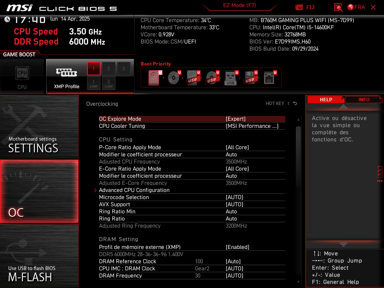Open Motherboard SETTINGS section
Image resolution: width=384 pixels, height=288 pixels.
(x=39, y=127)
